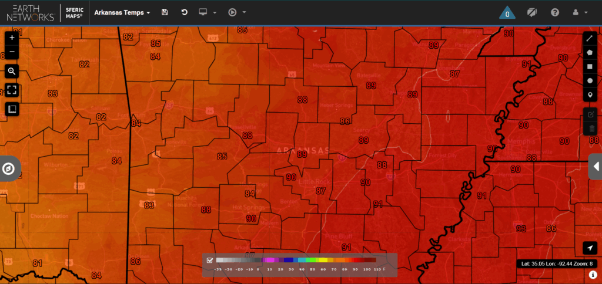
Task: Expand the right side panel arrow
Action: pos(596,167)
